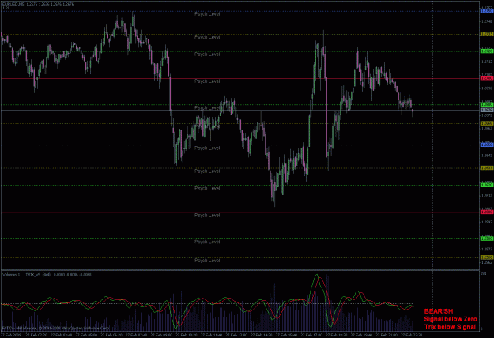The image size is (494, 338).
Task: Click the 27 Feb 09:00 time label
Action: [161, 335]
